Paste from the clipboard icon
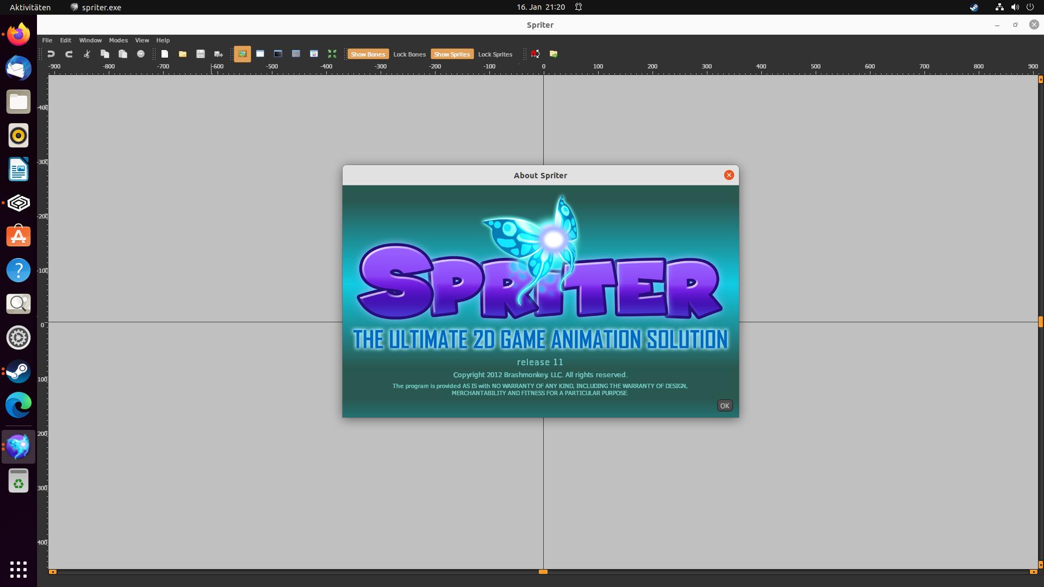The height and width of the screenshot is (587, 1044). coord(122,54)
